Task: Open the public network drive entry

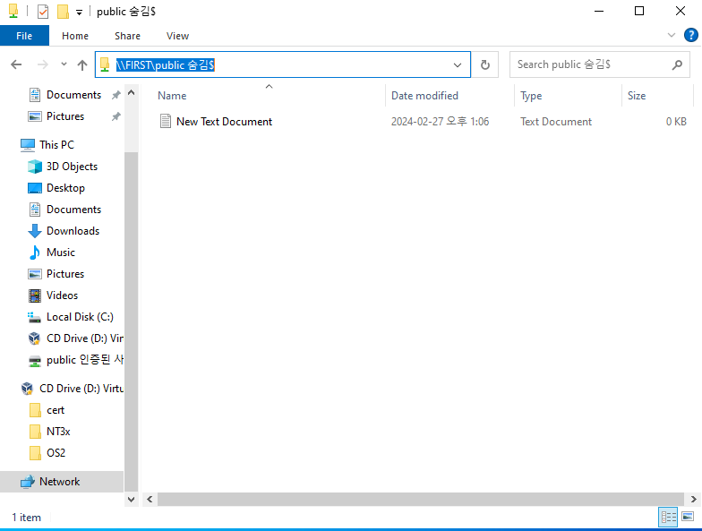Action: pos(75,360)
